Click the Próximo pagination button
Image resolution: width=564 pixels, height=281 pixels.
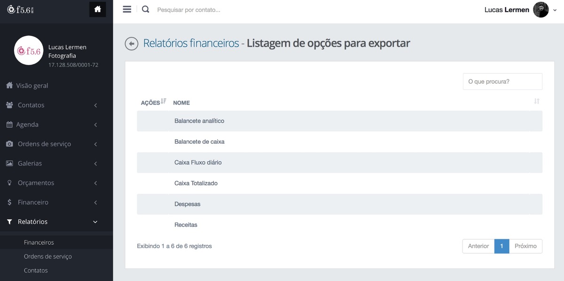click(525, 246)
